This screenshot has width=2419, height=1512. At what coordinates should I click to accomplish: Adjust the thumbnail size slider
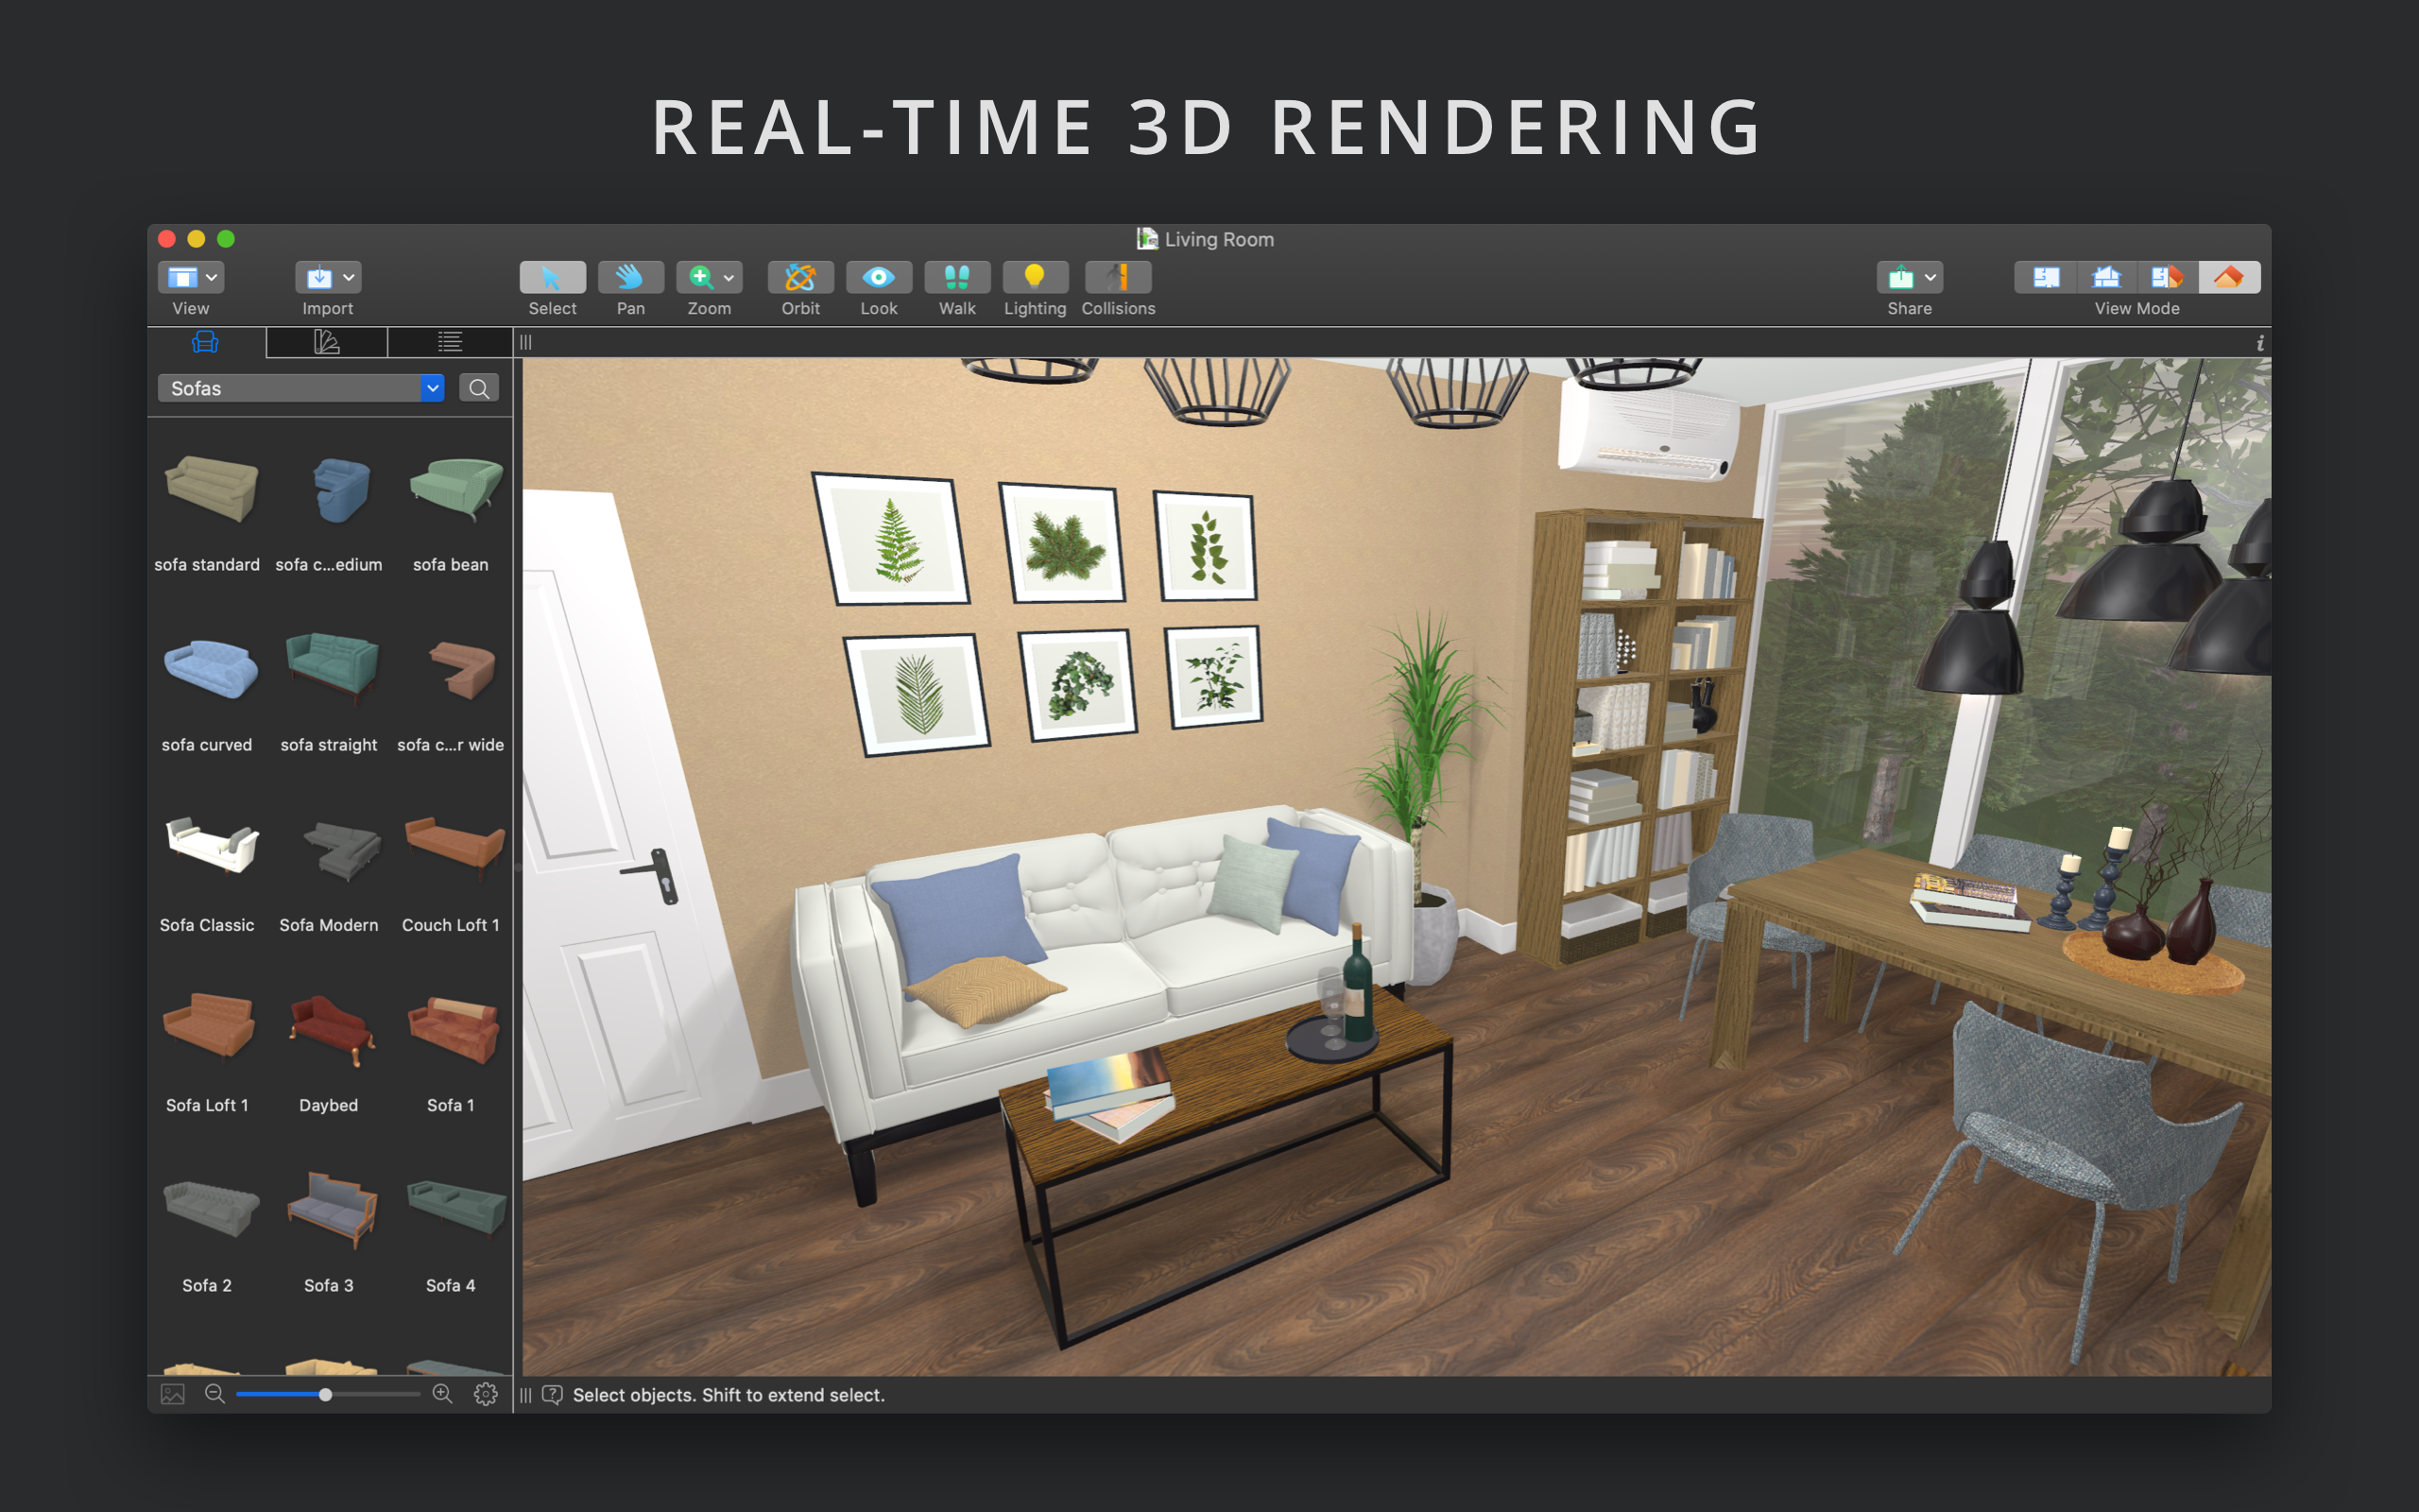pyautogui.click(x=326, y=1394)
